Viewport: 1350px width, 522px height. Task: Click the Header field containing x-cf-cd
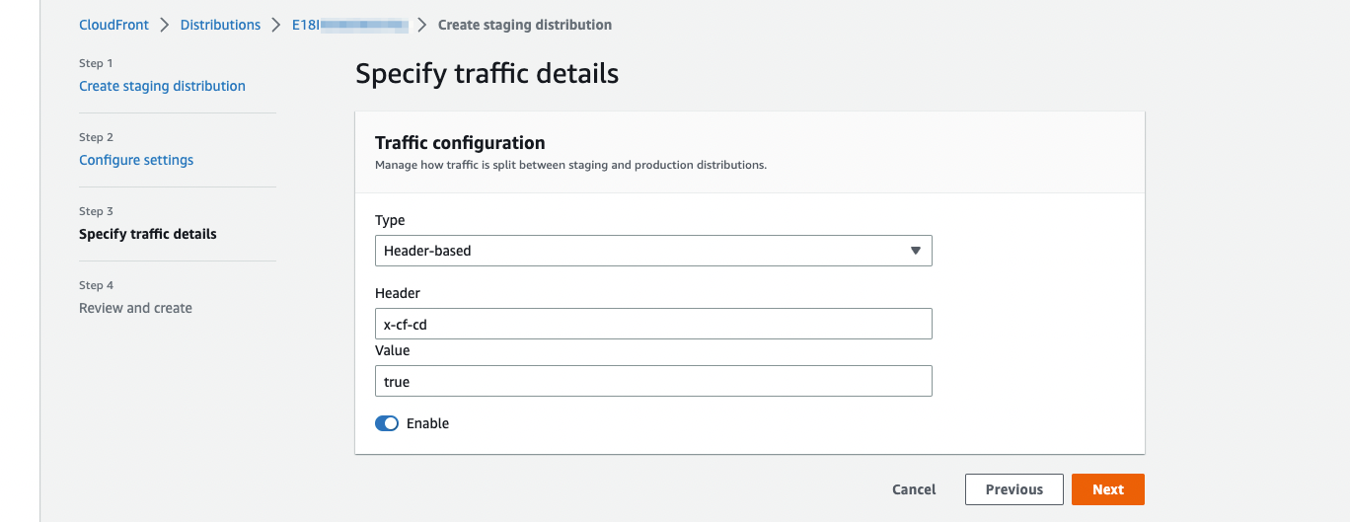click(651, 324)
